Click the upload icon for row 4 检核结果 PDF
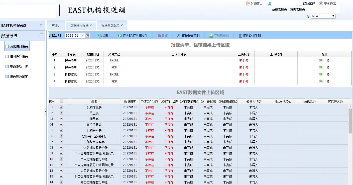Image resolution: width=353 pixels, height=185 pixels. click(321, 81)
